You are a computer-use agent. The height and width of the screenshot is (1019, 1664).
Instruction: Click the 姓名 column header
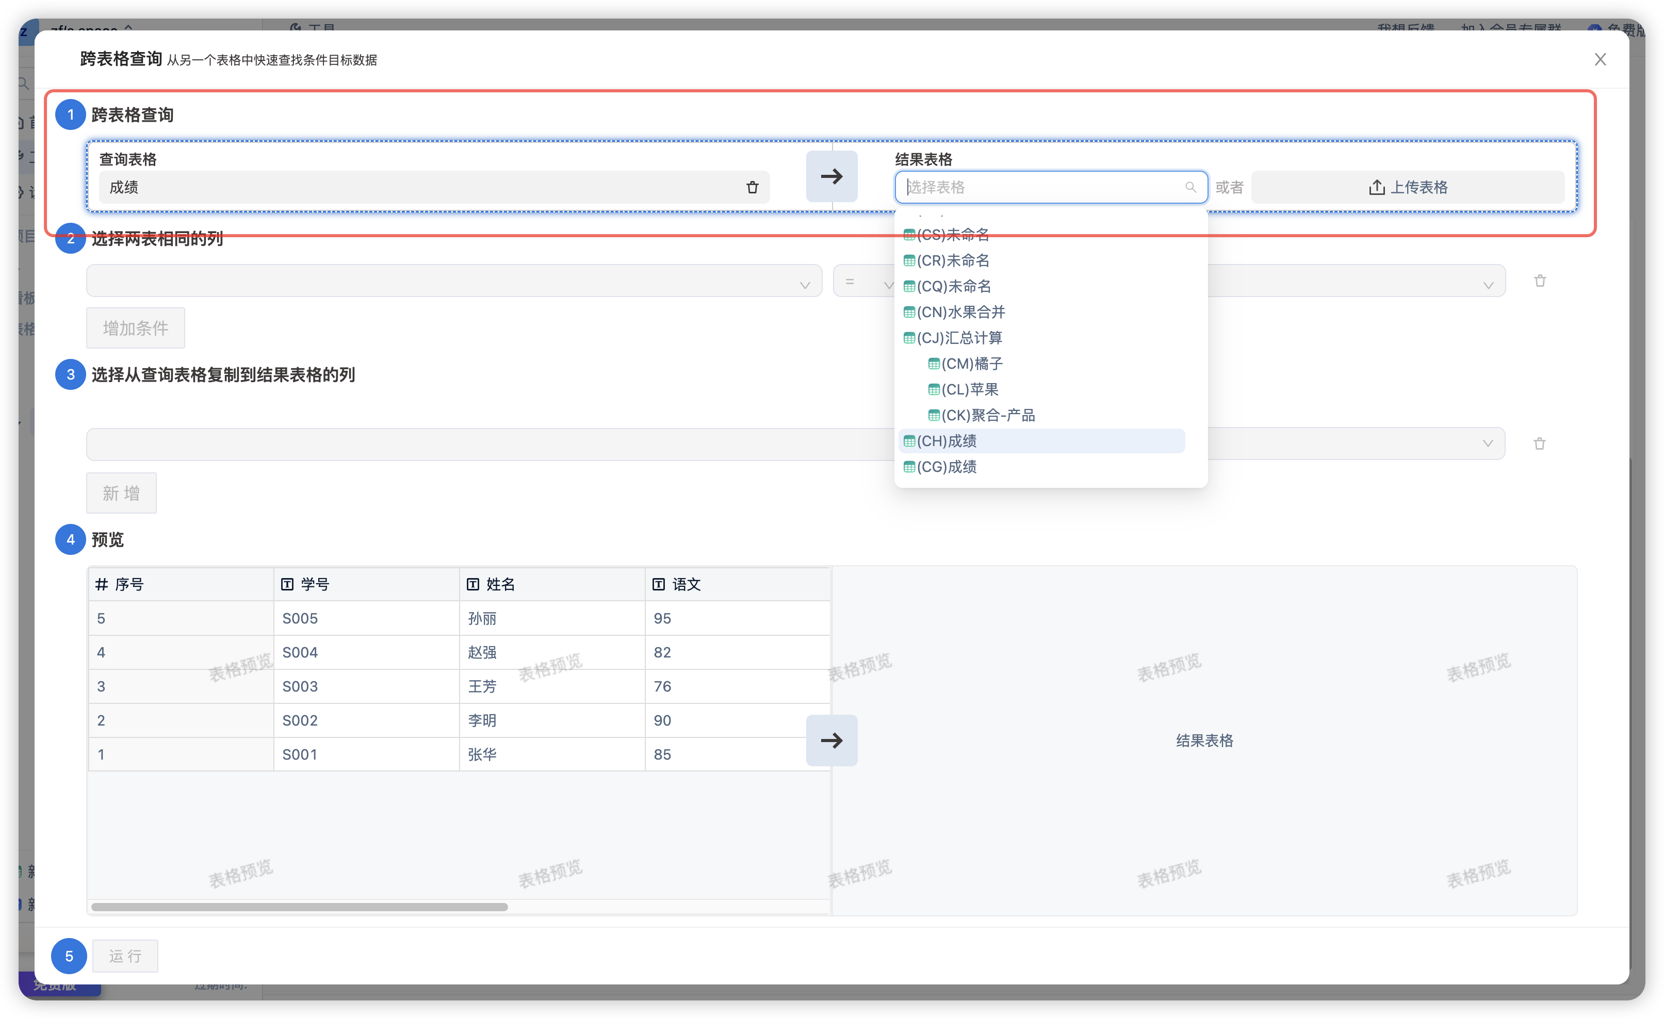pos(552,584)
